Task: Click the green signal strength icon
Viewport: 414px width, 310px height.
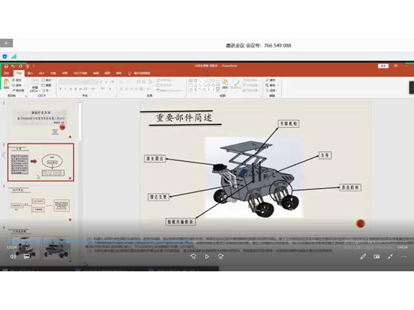Action: (x=14, y=56)
